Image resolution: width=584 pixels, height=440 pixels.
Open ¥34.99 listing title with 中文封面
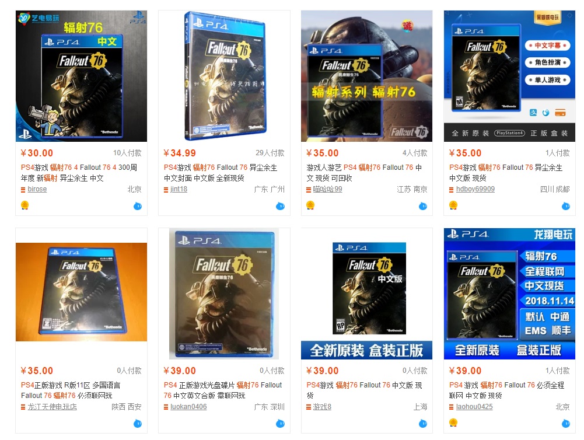(x=221, y=173)
